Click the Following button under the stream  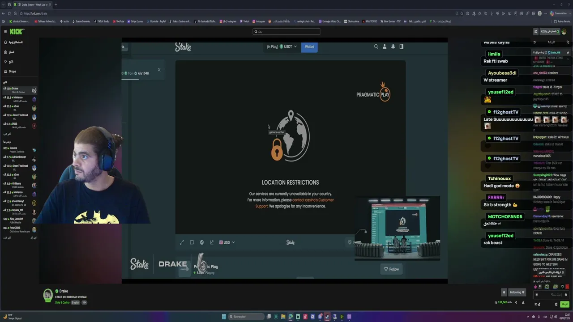point(517,292)
